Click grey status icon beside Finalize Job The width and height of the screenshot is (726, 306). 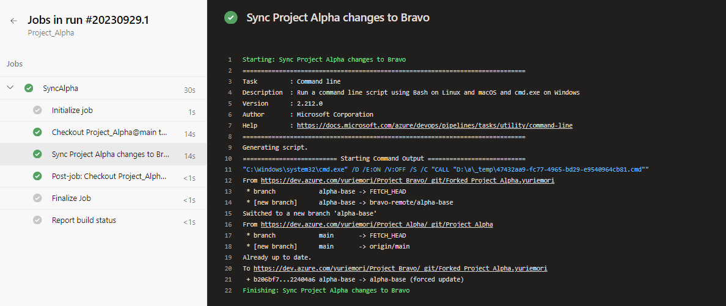click(x=37, y=198)
